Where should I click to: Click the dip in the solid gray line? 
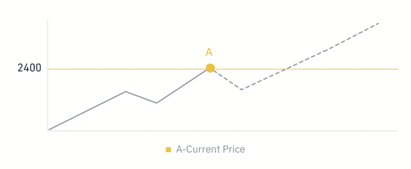156,103
